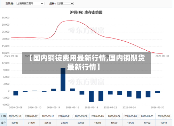Image resolution: width=174 pixels, height=126 pixels.
Task: Click the chart title 沪铜(吨) 库存走势图
Action: [86, 12]
